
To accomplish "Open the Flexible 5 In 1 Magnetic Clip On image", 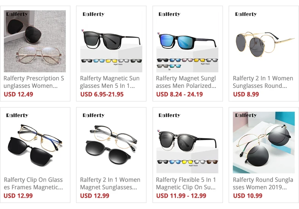I will point(187,142).
